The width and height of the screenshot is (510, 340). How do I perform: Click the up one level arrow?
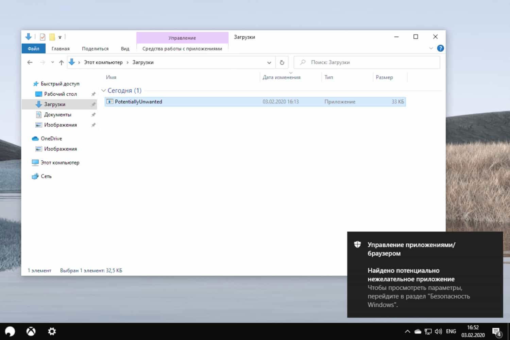pyautogui.click(x=61, y=62)
